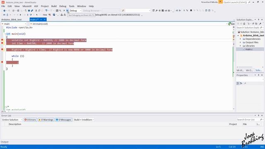Toggle the 0 Messages filter
The image size is (265, 149).
[x=64, y=120]
